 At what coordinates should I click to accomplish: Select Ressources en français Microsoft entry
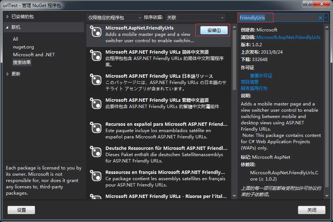point(158,178)
